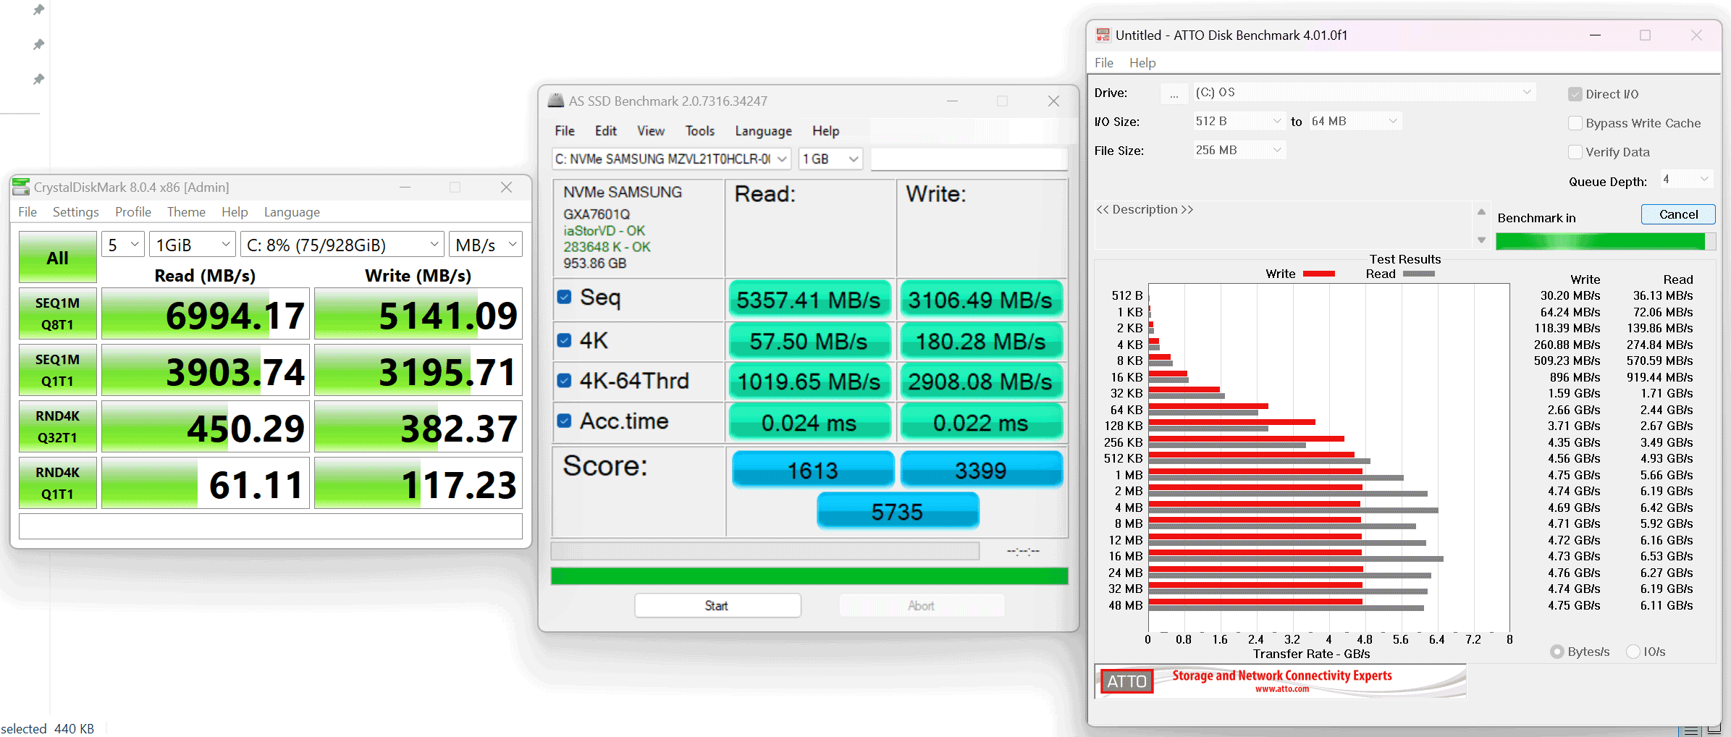Click the empty text field beside 1 GB dropdown
Viewport: 1731px width, 737px height.
tap(969, 159)
